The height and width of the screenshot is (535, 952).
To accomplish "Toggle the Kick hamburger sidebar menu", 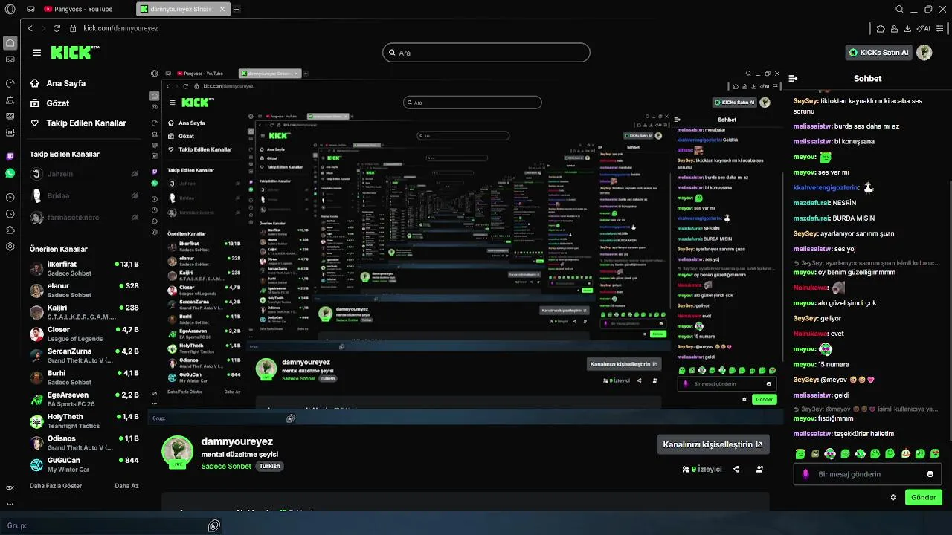I will 36,53.
